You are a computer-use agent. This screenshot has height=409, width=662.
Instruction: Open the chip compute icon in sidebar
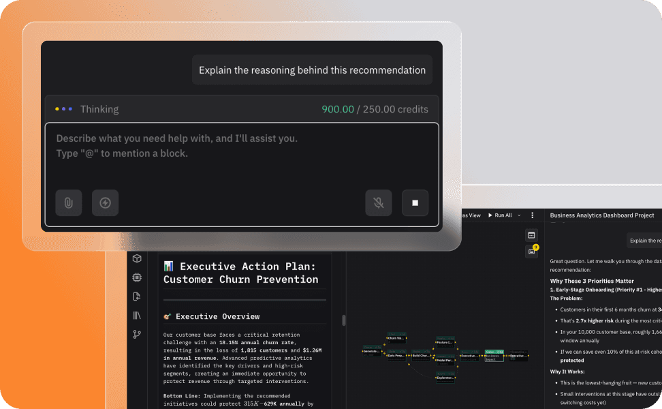[137, 277]
